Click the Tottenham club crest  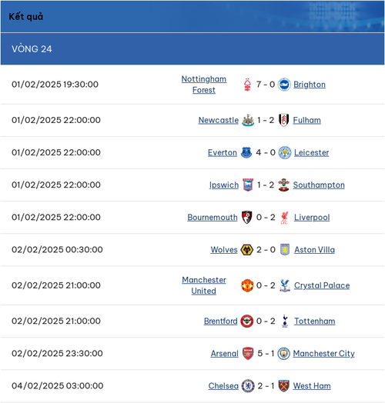tap(285, 321)
